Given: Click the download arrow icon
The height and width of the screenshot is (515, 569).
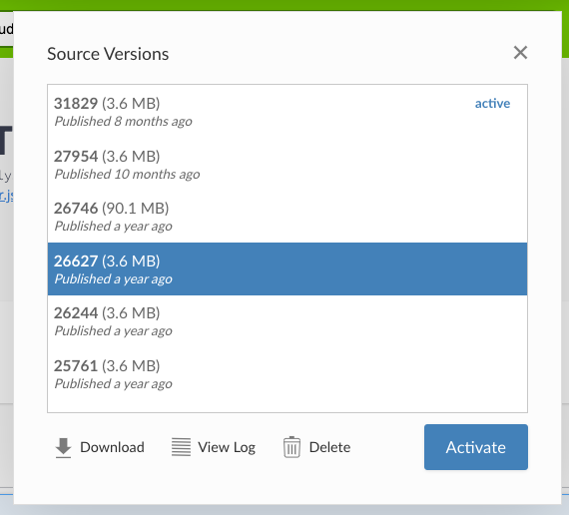Looking at the screenshot, I should click(63, 447).
